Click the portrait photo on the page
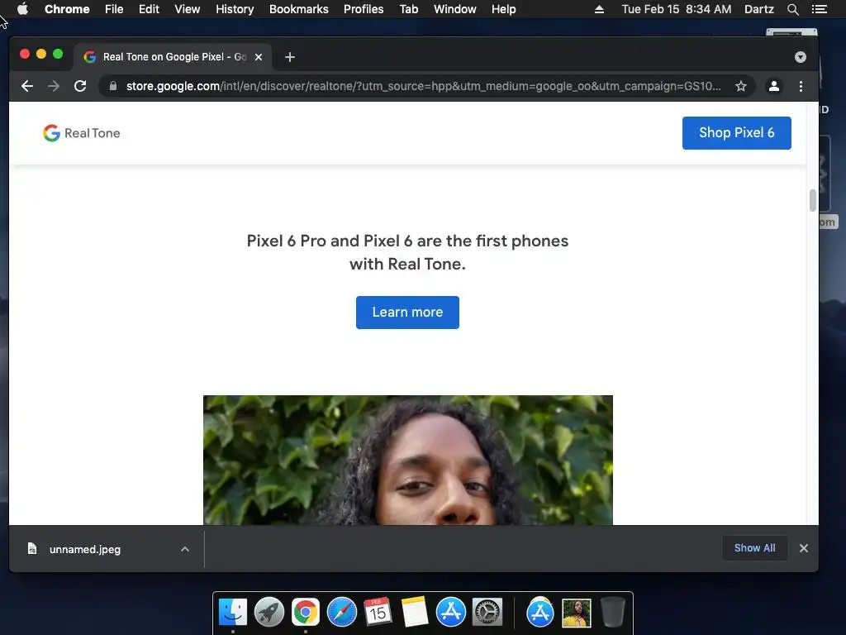This screenshot has height=635, width=846. point(408,460)
